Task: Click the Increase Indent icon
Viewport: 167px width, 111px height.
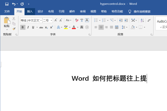Action: pos(126,20)
